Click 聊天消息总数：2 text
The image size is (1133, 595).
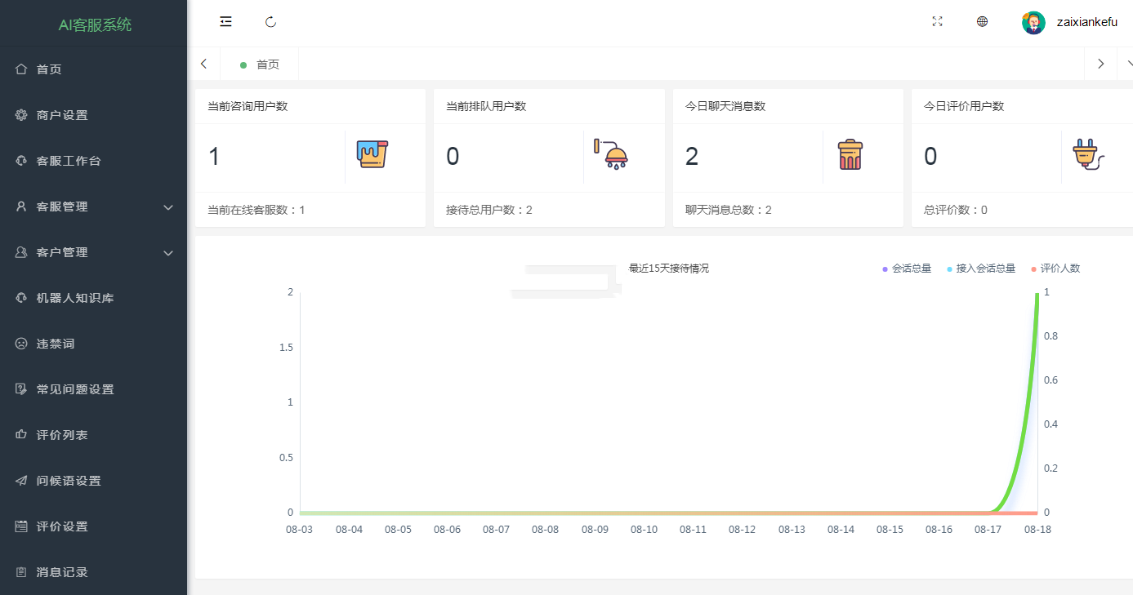pyautogui.click(x=729, y=210)
